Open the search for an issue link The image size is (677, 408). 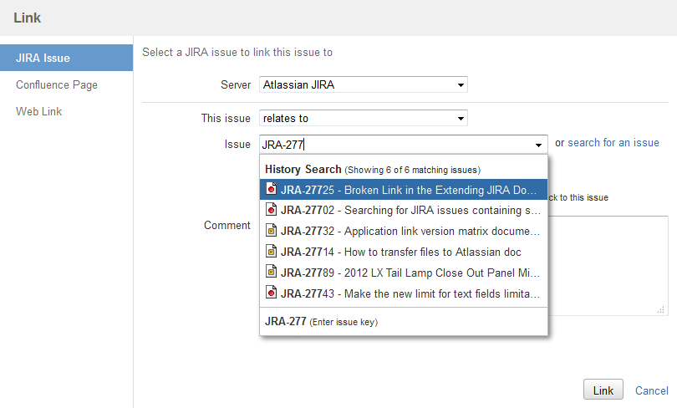pyautogui.click(x=613, y=143)
